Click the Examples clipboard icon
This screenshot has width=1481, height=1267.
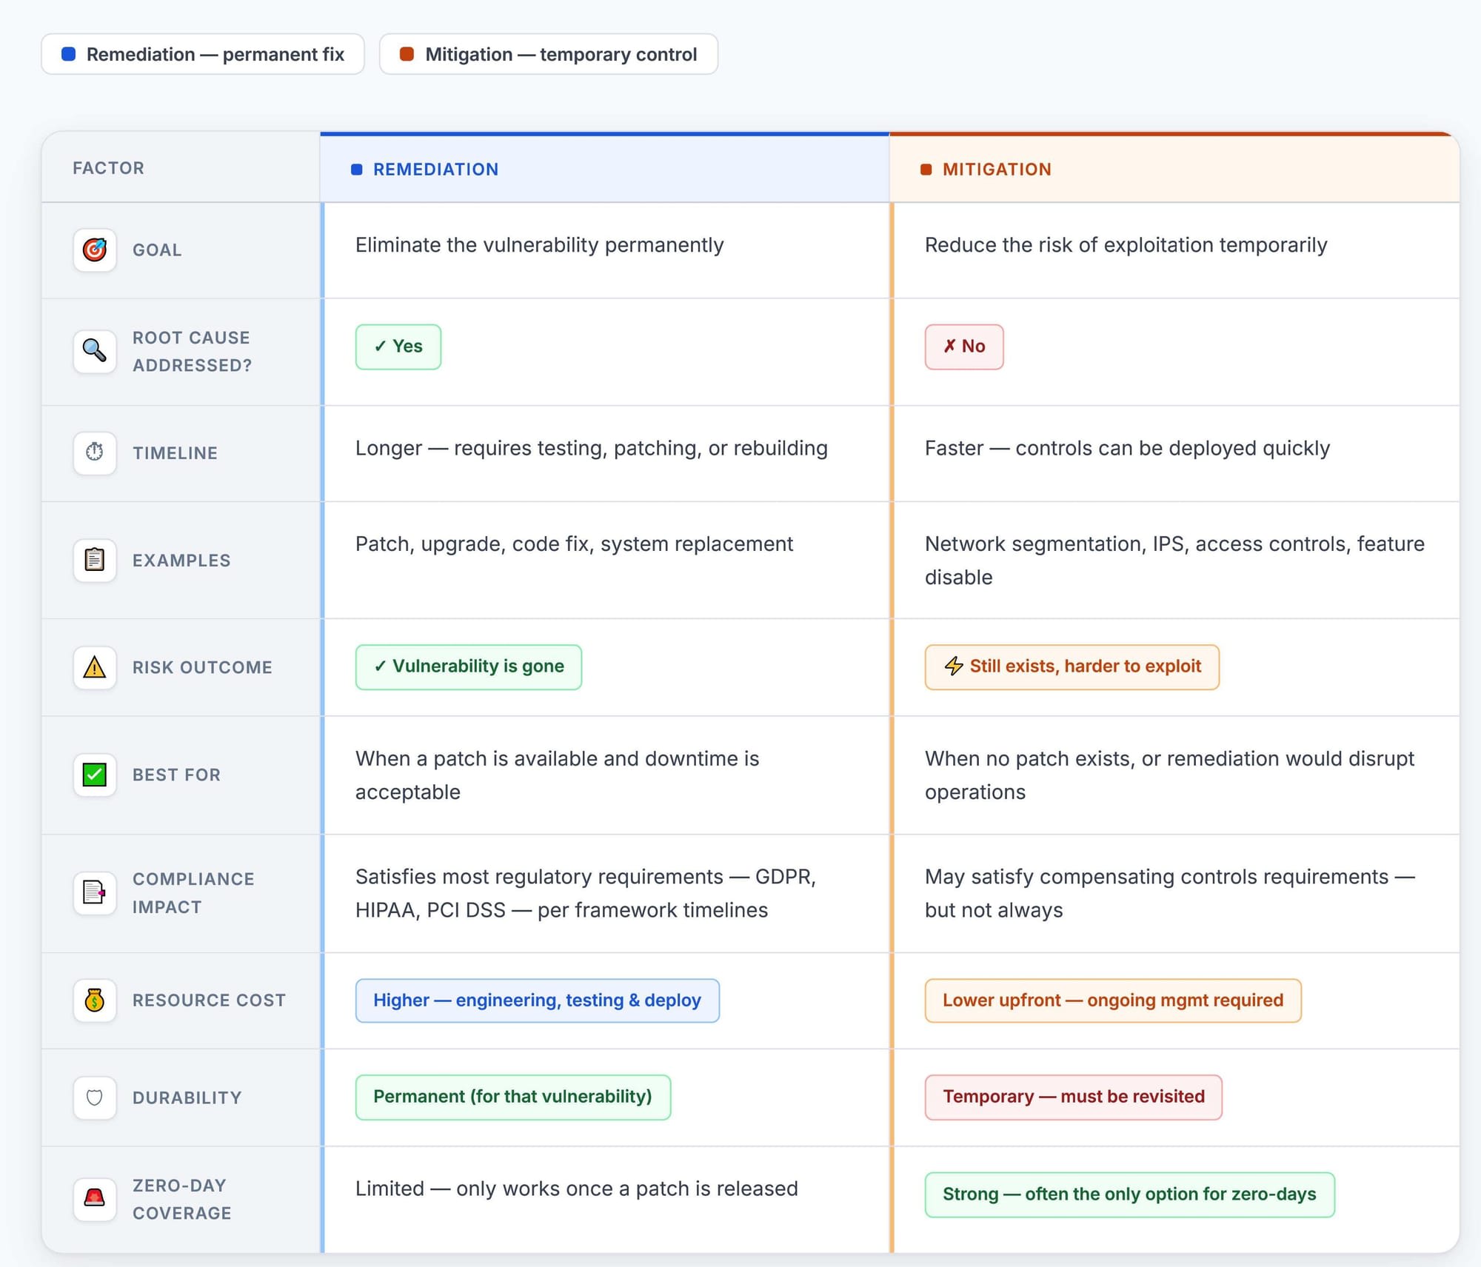tap(95, 560)
